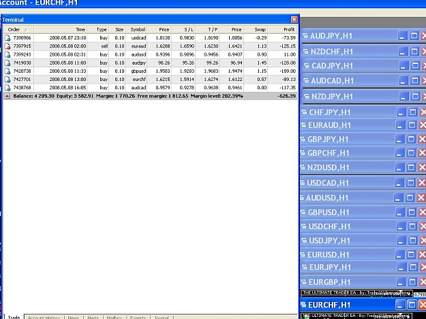Click the EURGBP,H1 chart window icon
The image size is (426, 319).
tap(304, 282)
